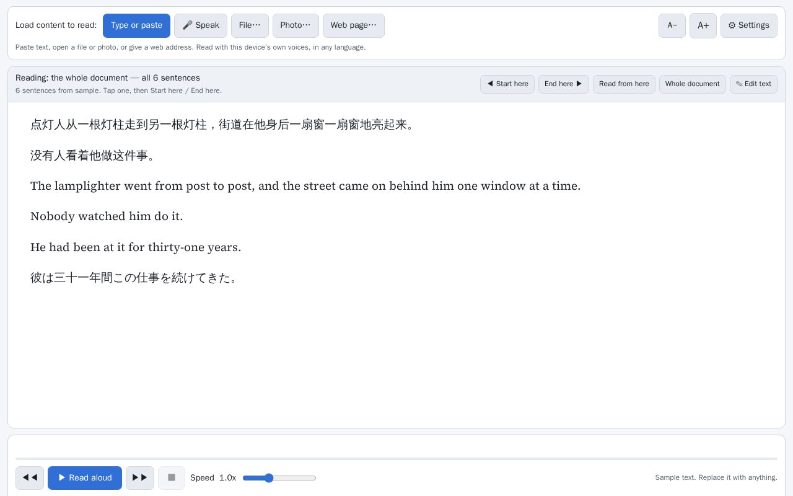The height and width of the screenshot is (496, 793).
Task: Select "He had been at it for thirty-one years."
Action: (x=136, y=247)
